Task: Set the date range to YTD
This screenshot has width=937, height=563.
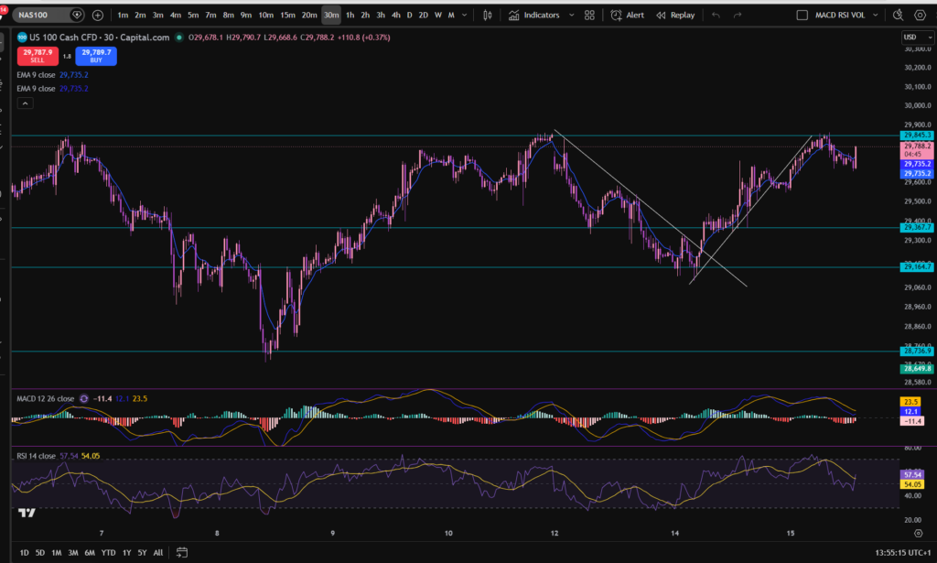Action: click(x=108, y=553)
